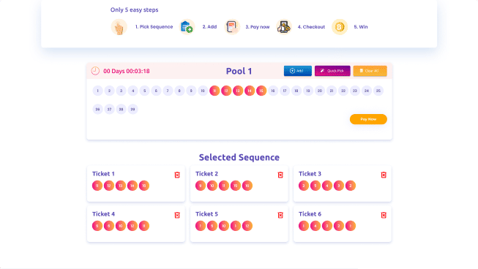Click the countdown clock icon
This screenshot has width=478, height=269.
[x=95, y=71]
